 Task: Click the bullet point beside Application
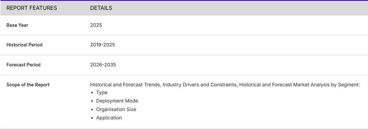tap(92, 118)
